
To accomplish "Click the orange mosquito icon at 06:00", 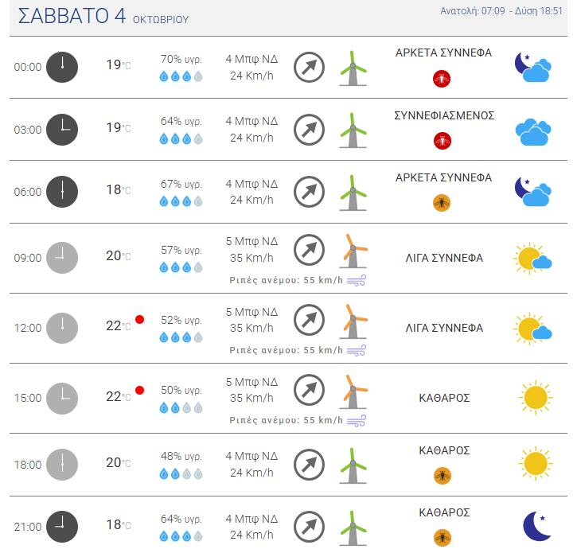I will point(442,203).
